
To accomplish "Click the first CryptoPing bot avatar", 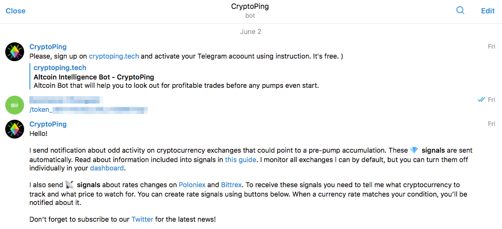I will [x=15, y=52].
